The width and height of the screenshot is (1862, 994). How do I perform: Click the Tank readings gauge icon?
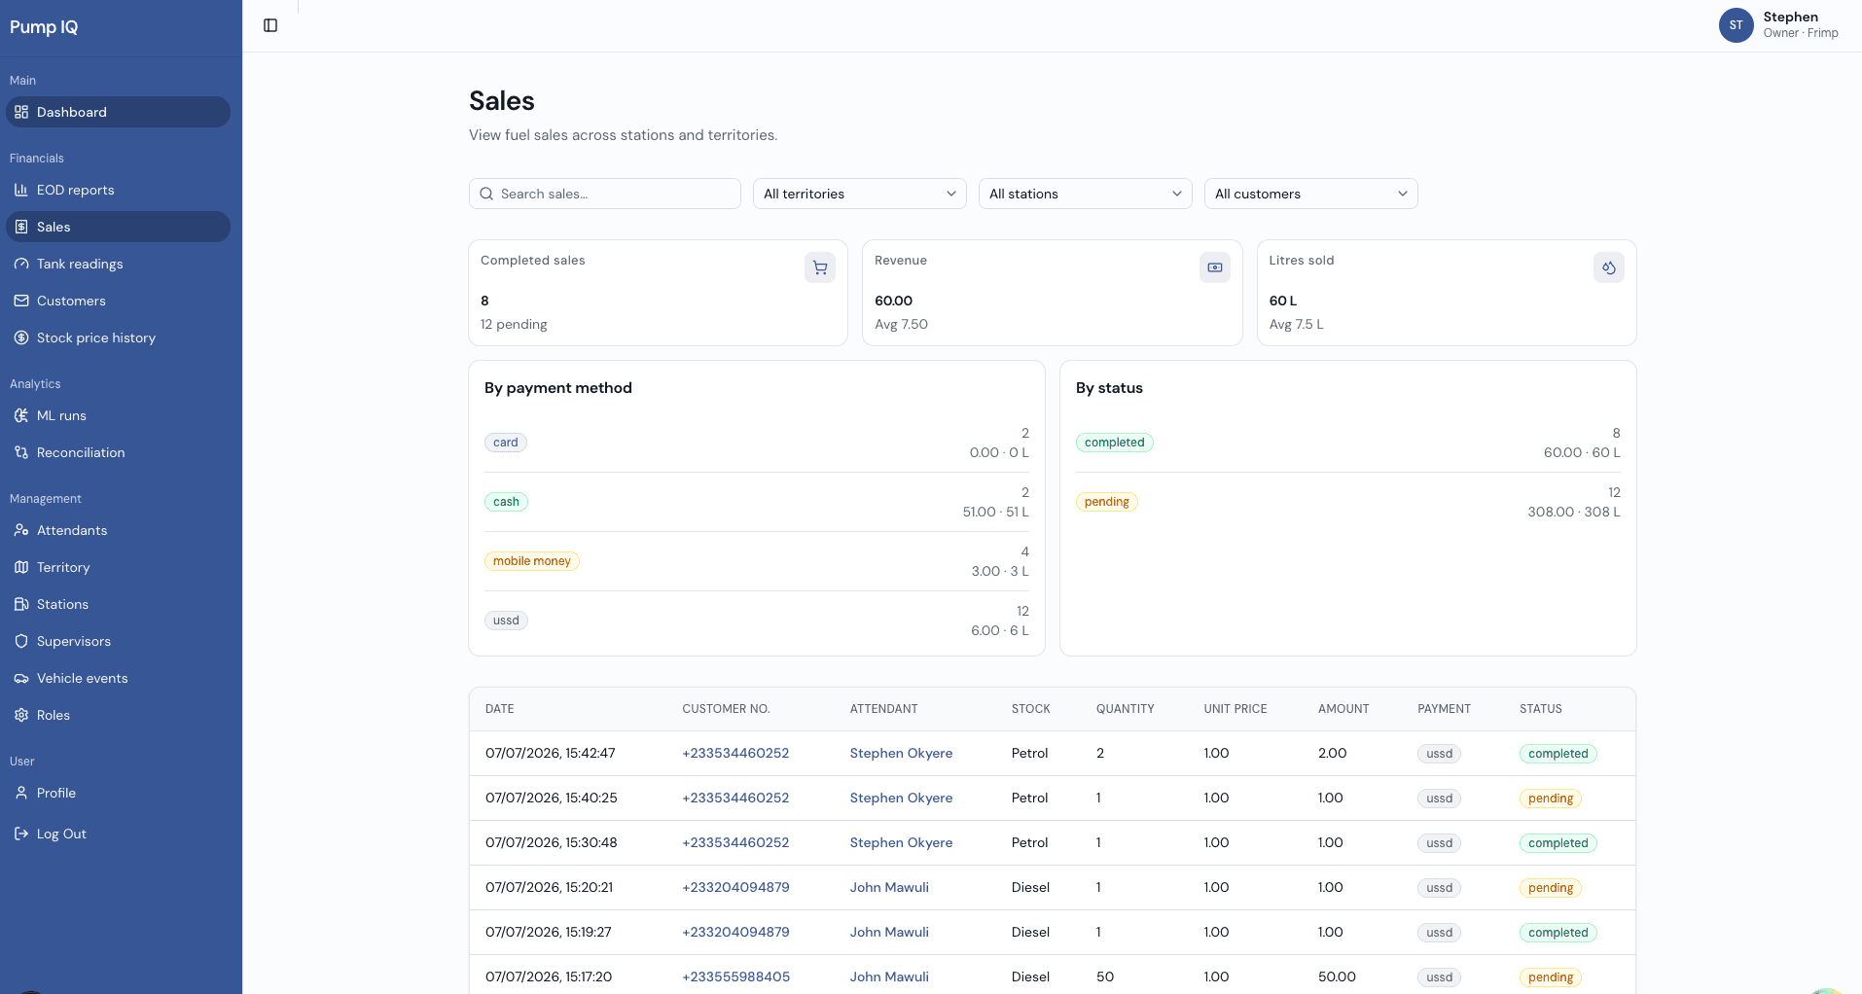point(21,264)
